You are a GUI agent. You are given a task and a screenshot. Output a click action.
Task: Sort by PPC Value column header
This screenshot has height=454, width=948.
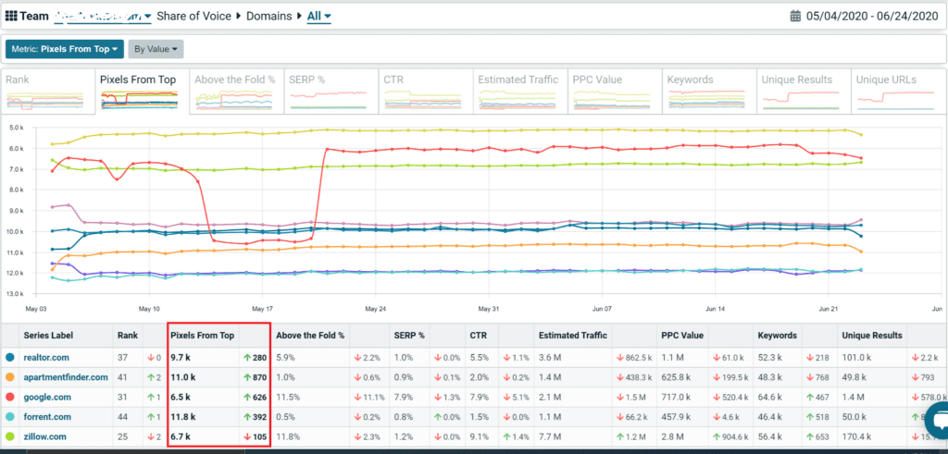[x=683, y=335]
